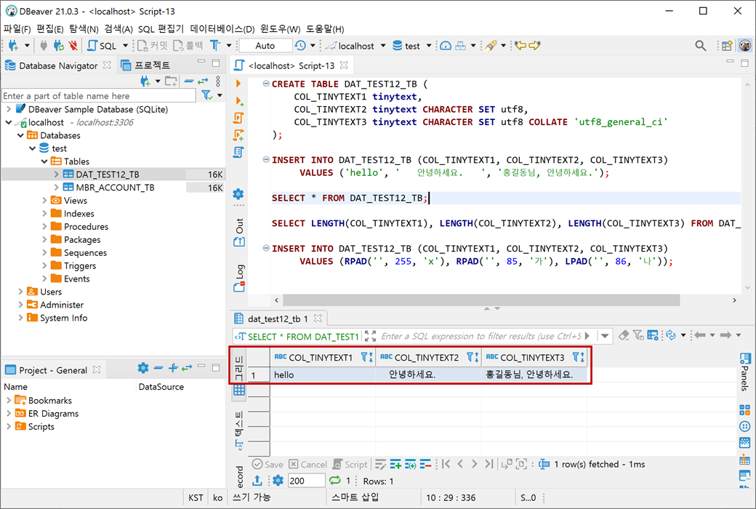Click the Cancel button in results toolbar
756x509 pixels.
click(308, 464)
